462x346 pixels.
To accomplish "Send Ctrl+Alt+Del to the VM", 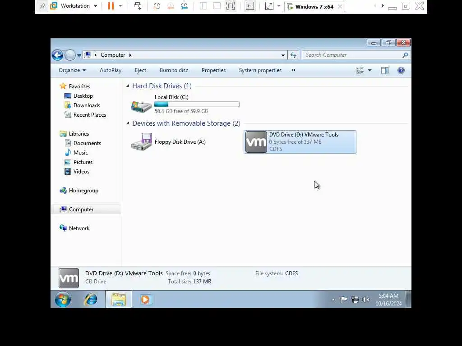I will [x=138, y=6].
